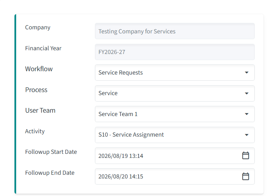Click the caret arrow on User Team dropdown

[x=247, y=114]
